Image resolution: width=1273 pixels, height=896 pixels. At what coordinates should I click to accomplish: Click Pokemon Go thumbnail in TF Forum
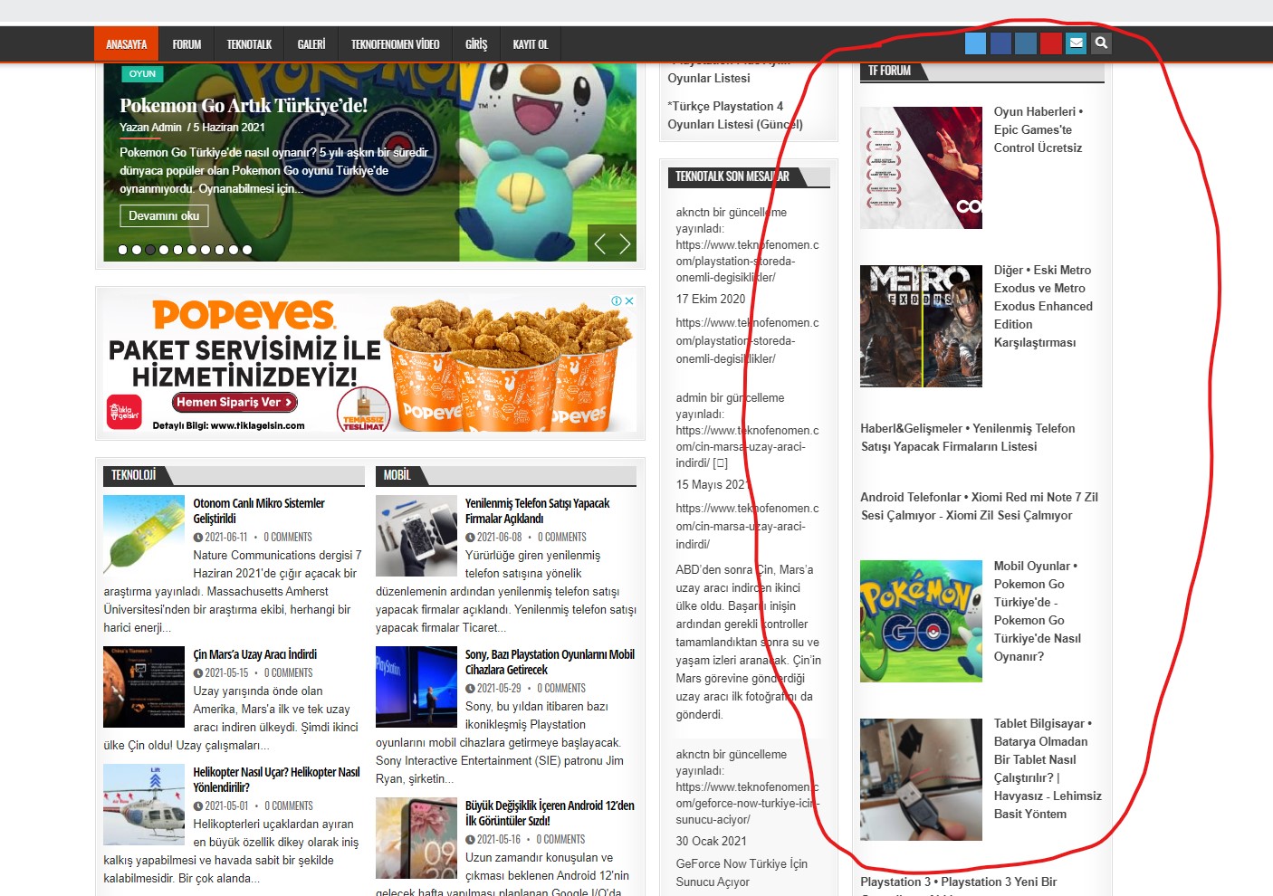pyautogui.click(x=921, y=621)
